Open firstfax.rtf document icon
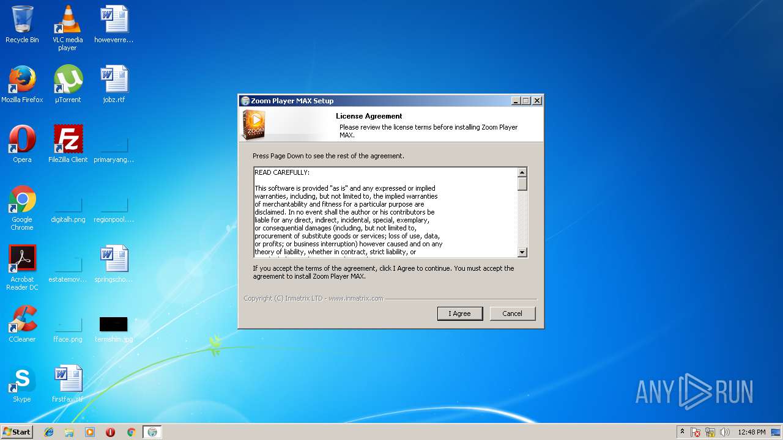Screen dimensions: 783x440 tap(67, 384)
